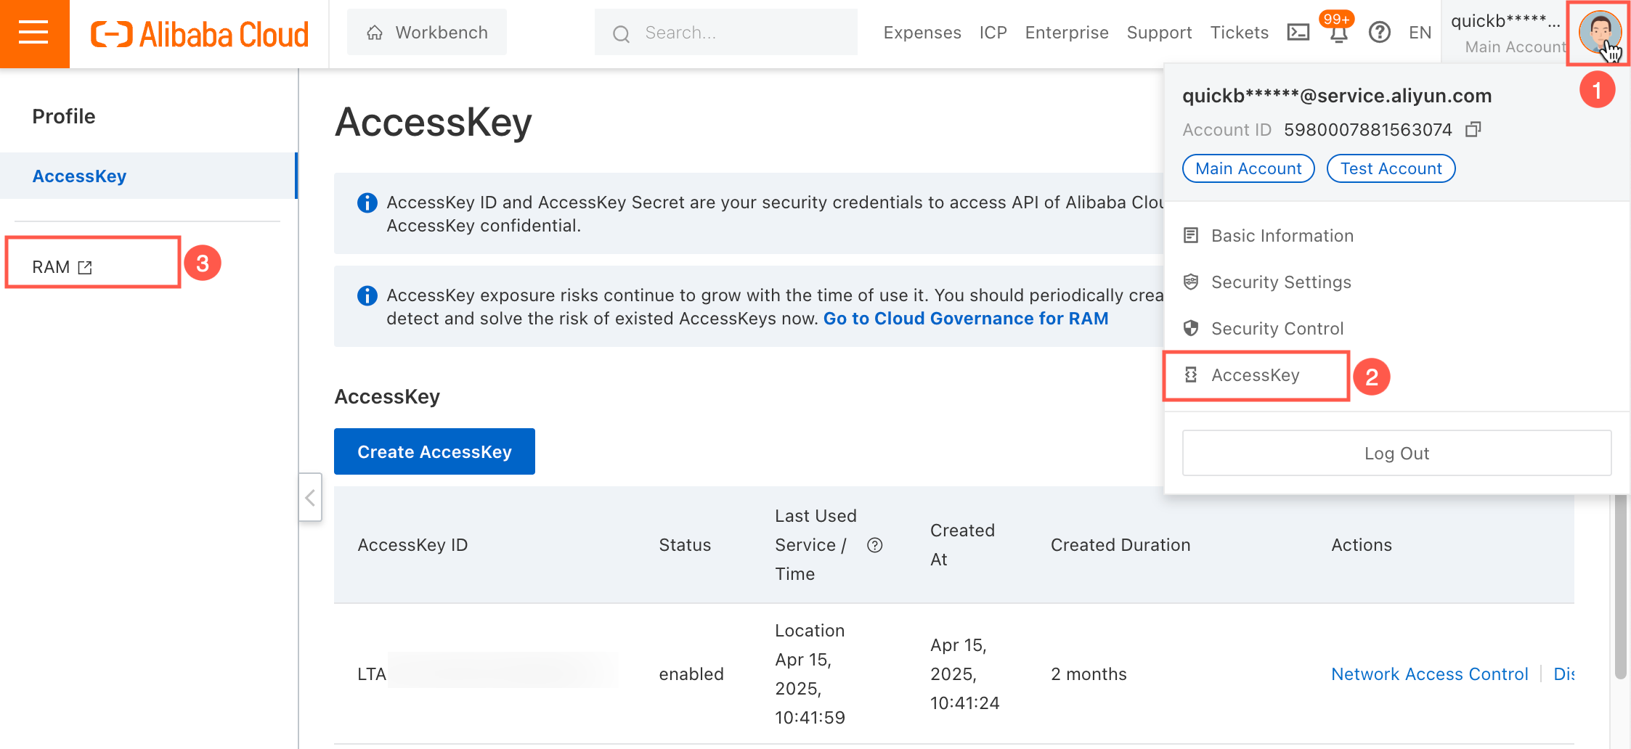Switch language via EN selector
Viewport: 1631px width, 749px height.
(1420, 33)
